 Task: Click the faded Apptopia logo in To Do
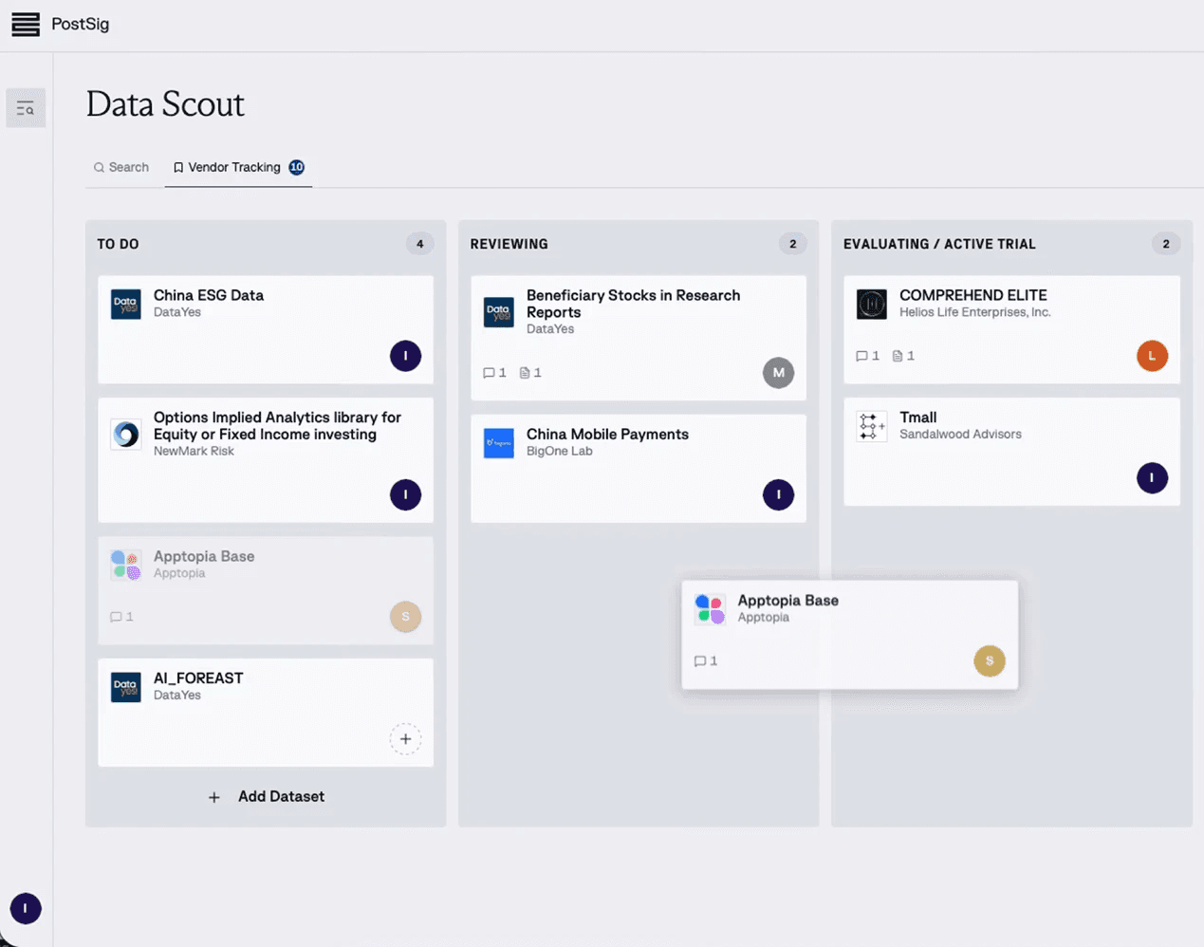pyautogui.click(x=126, y=566)
